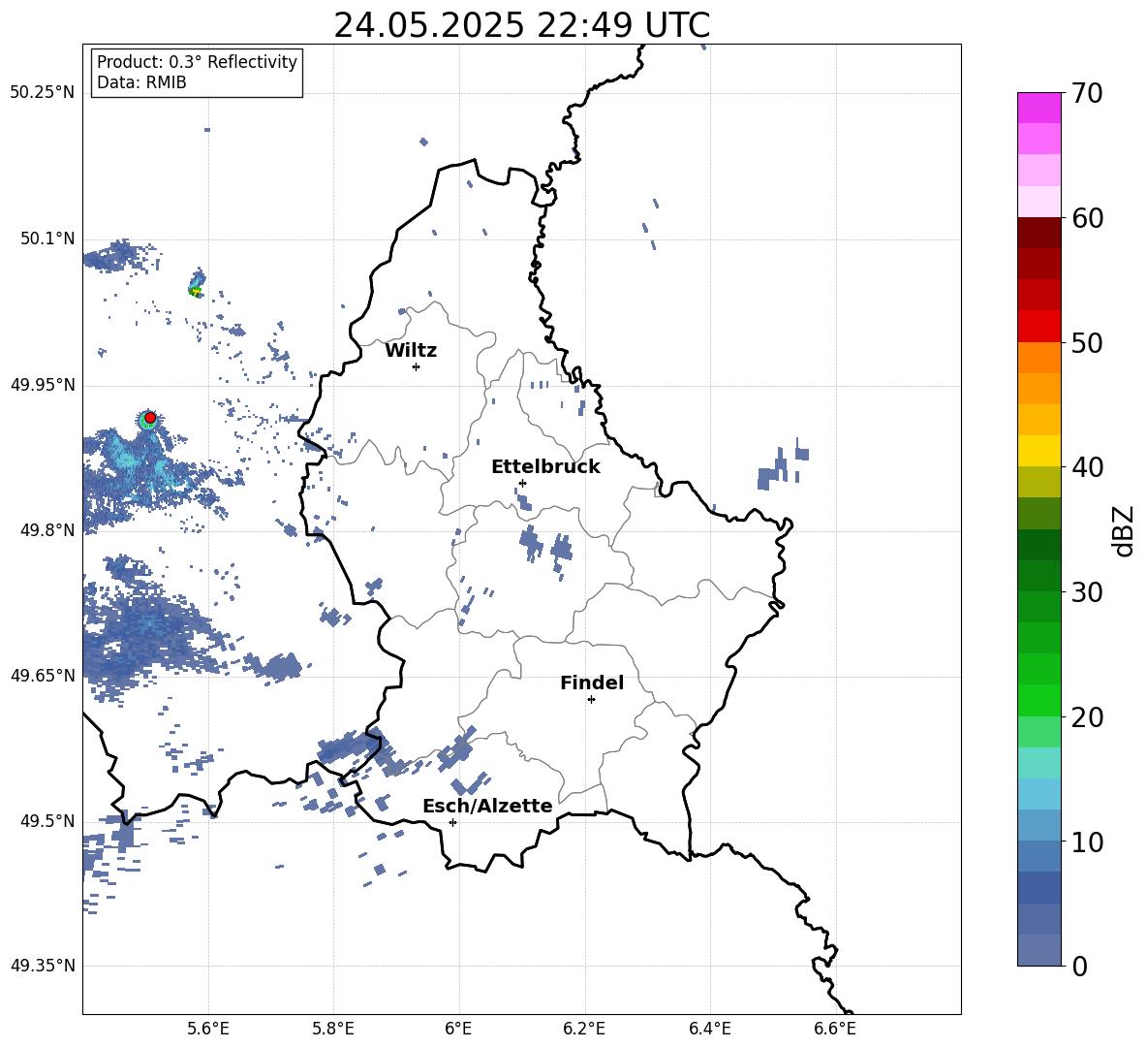
Task: Click the 40 tick label on colorbar
Action: [1087, 467]
